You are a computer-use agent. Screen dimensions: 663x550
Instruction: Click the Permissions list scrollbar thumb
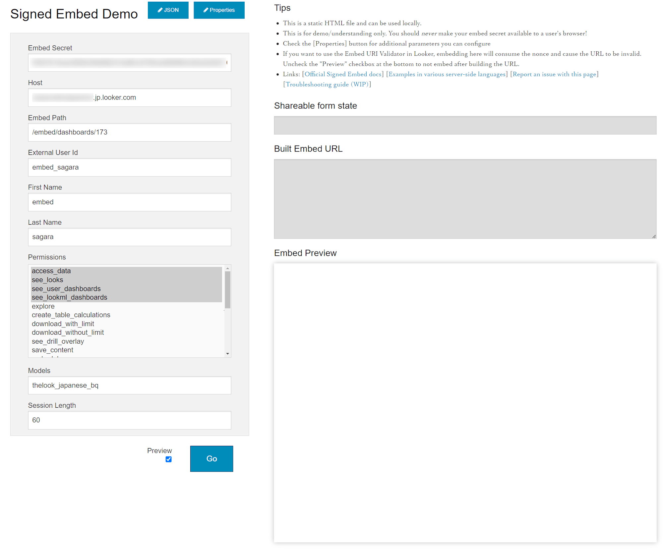pyautogui.click(x=227, y=290)
